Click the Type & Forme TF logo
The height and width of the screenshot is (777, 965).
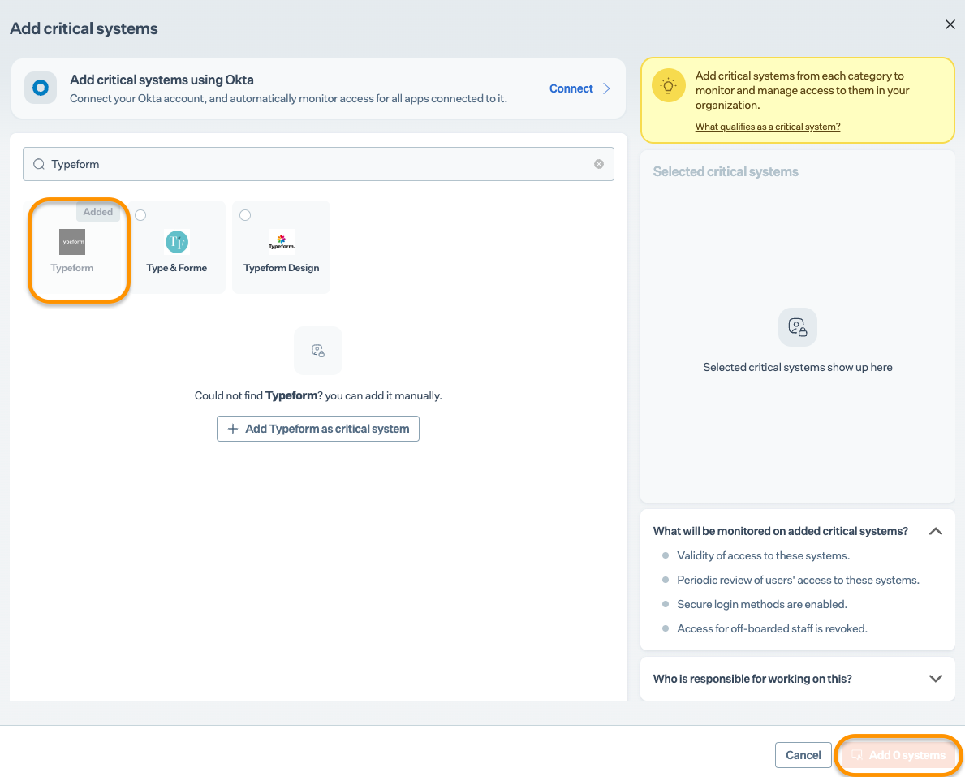(x=177, y=242)
